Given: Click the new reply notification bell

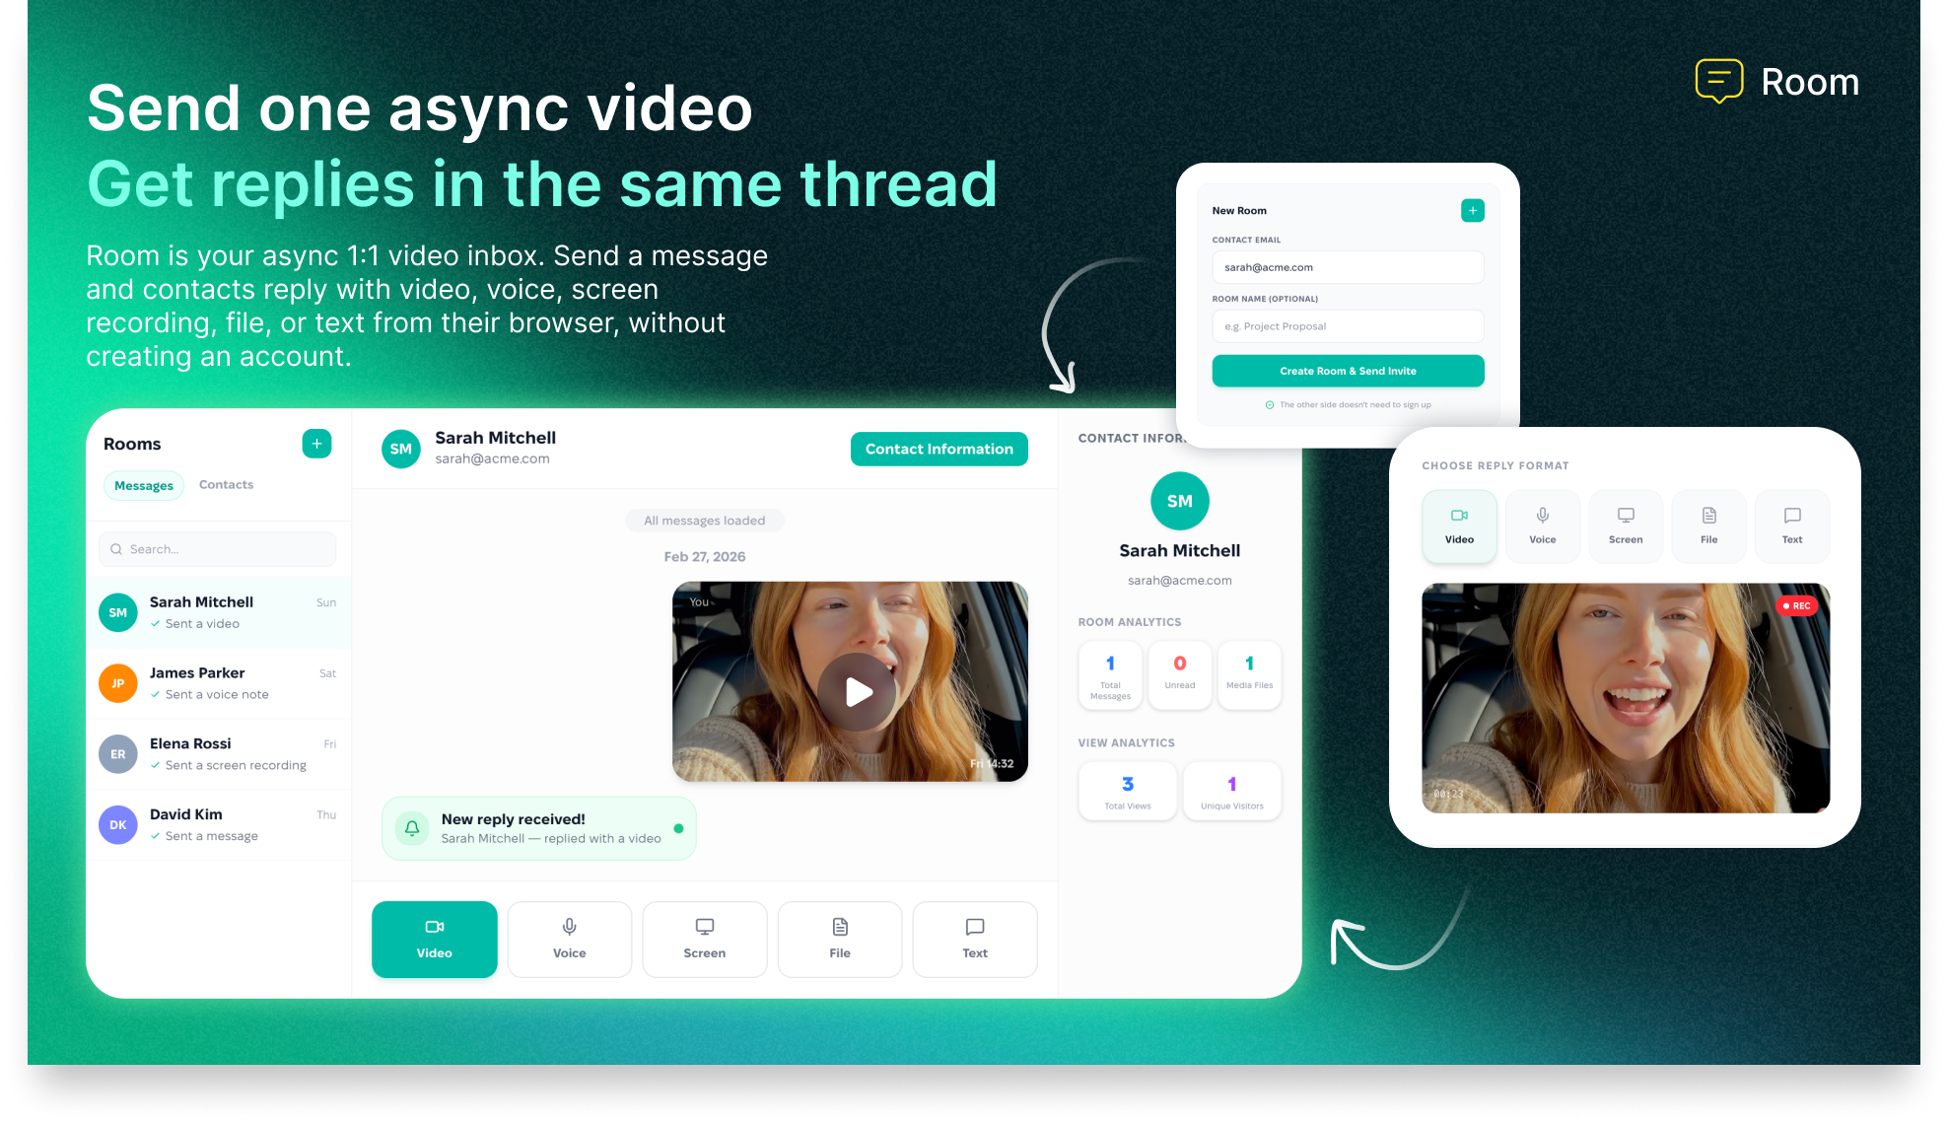Looking at the screenshot, I should (x=412, y=828).
